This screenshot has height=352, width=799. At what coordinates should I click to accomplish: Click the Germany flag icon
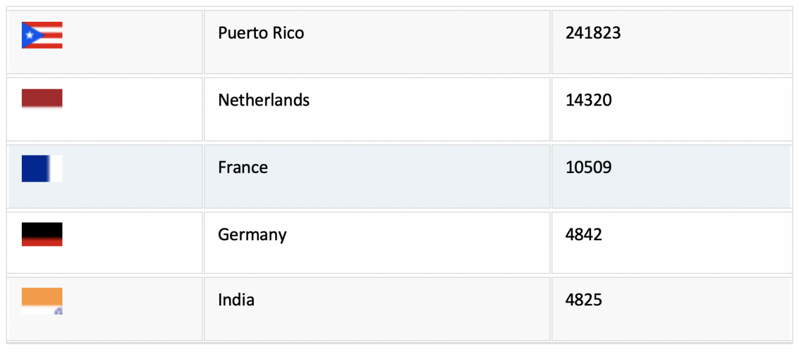pos(42,234)
